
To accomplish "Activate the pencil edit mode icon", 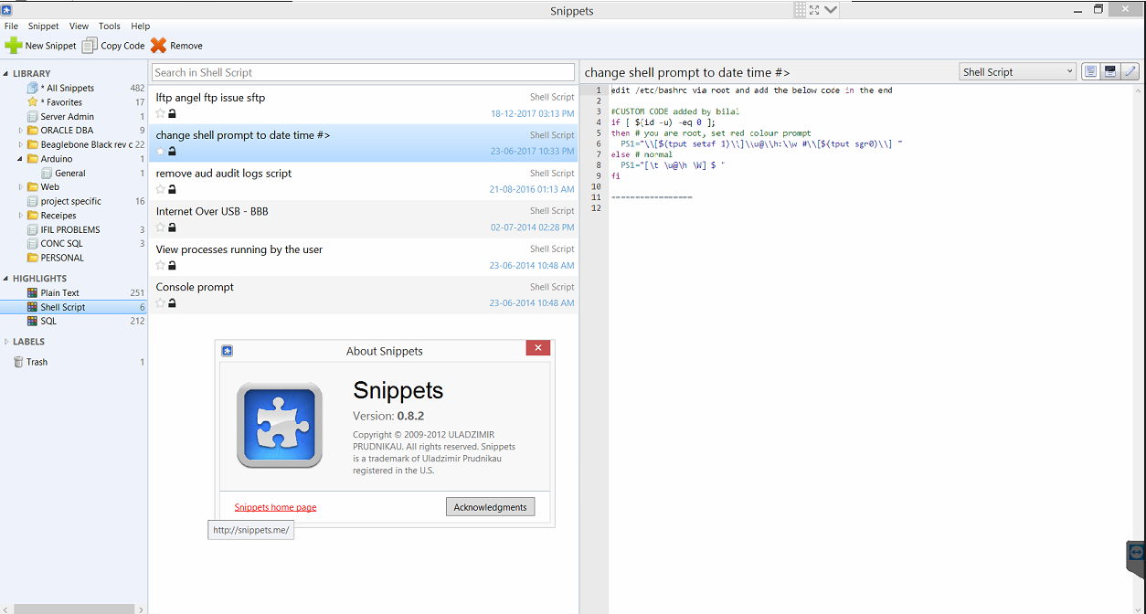I will pyautogui.click(x=1130, y=72).
